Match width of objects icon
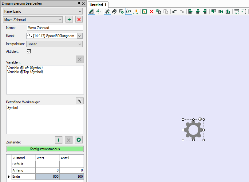 pos(237,11)
